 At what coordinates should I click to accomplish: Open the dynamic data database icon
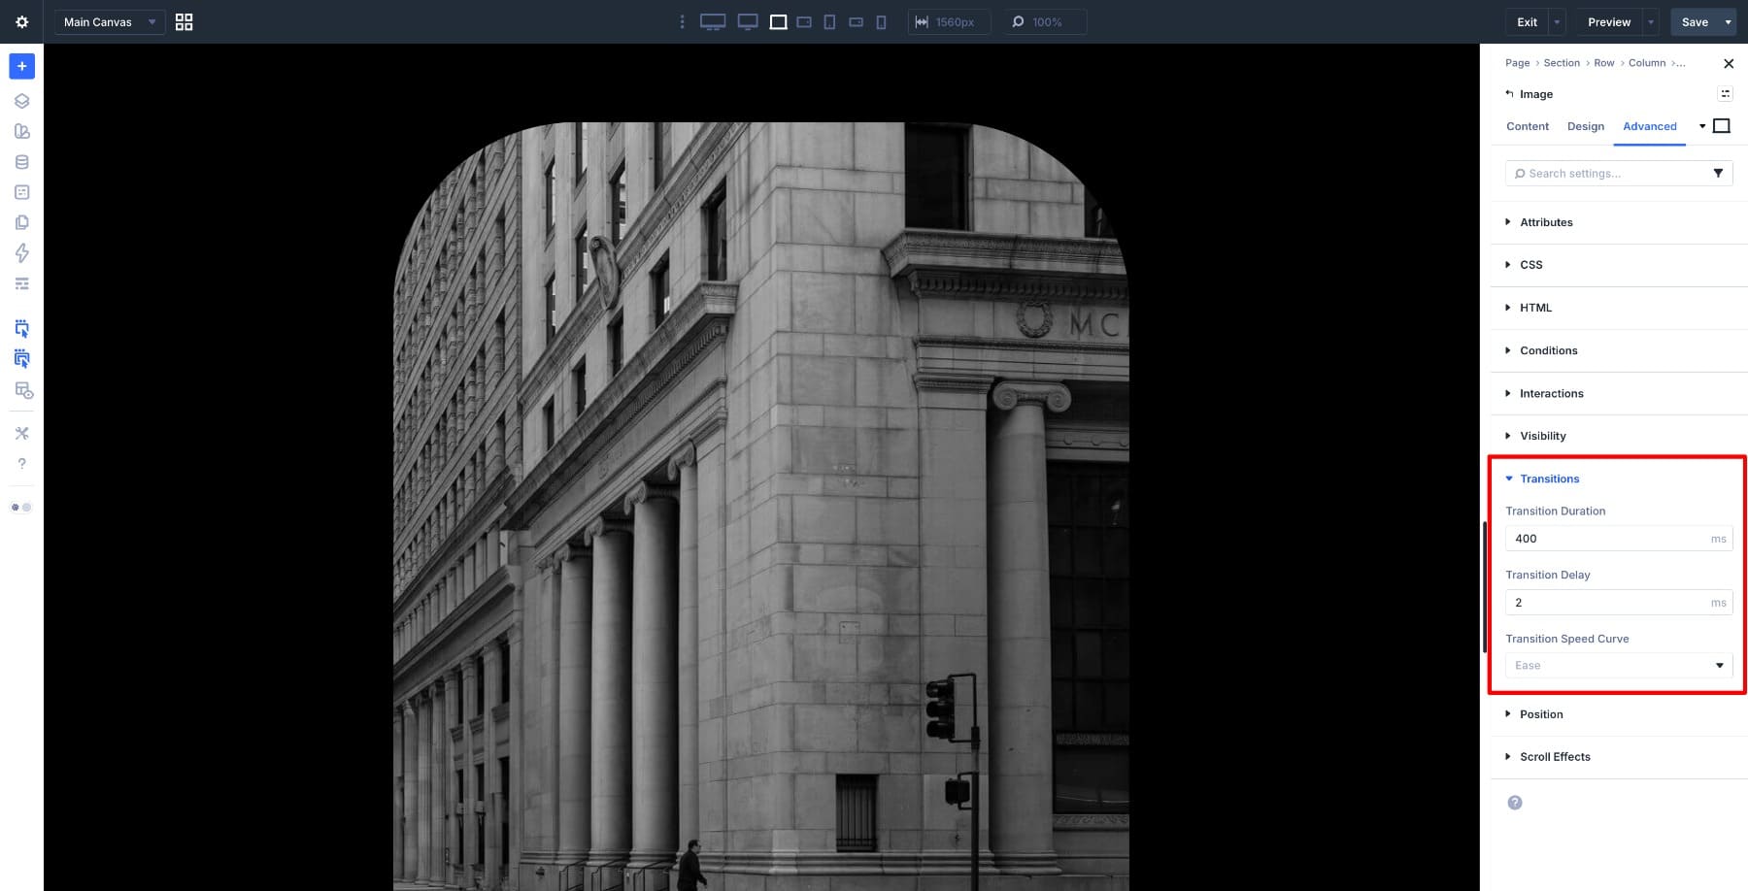pyautogui.click(x=21, y=161)
